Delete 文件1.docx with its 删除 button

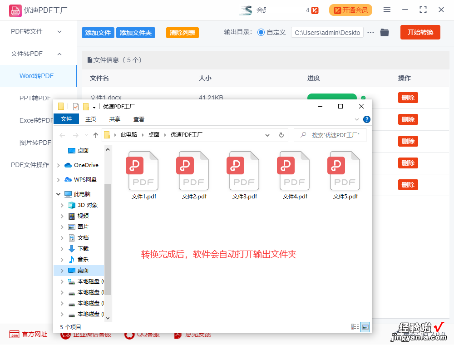pyautogui.click(x=408, y=98)
